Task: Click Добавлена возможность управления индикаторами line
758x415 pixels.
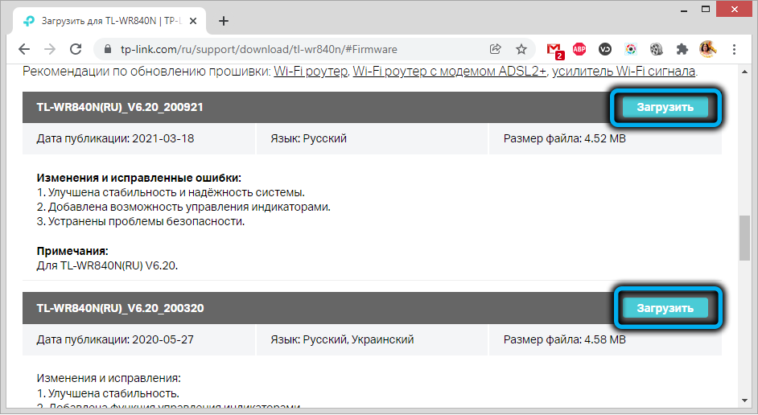Action: 183,207
